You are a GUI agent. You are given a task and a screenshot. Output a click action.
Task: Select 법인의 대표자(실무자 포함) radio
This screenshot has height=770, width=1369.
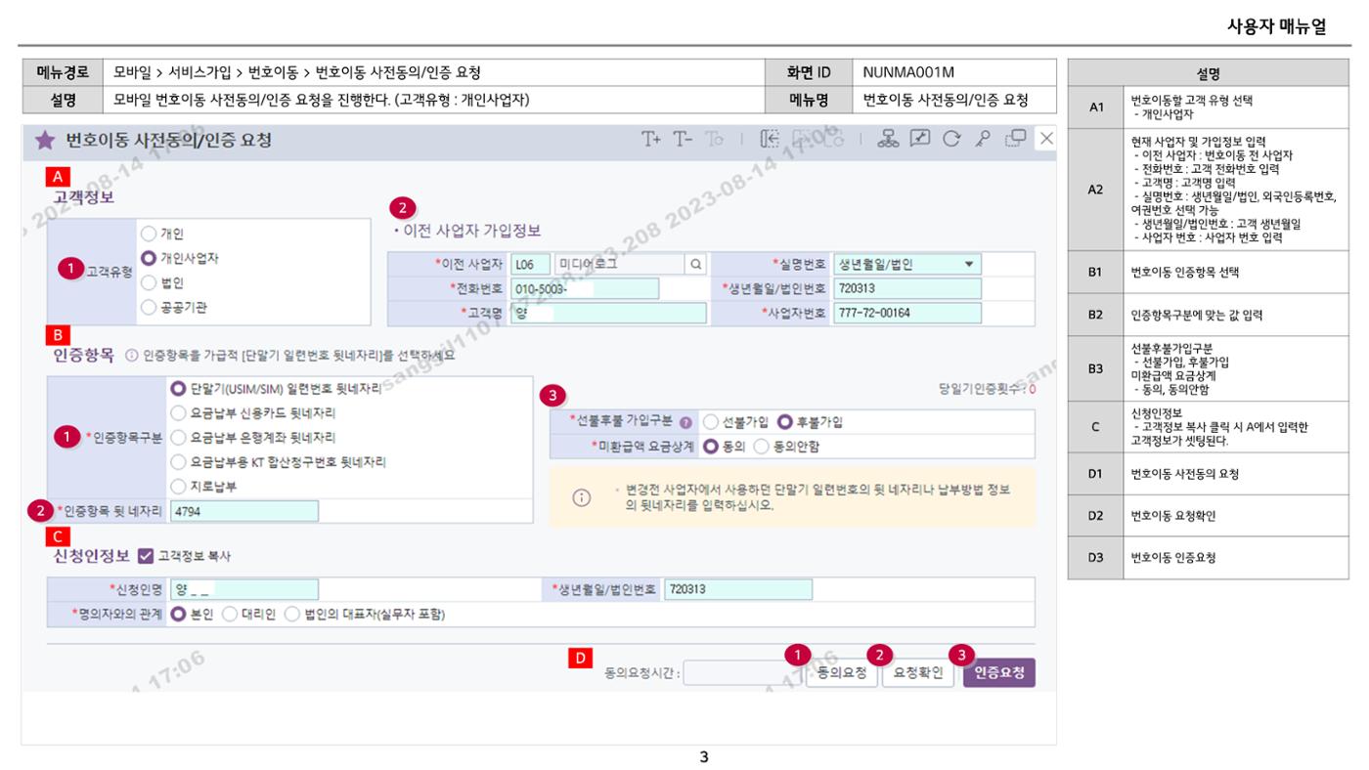click(x=292, y=615)
